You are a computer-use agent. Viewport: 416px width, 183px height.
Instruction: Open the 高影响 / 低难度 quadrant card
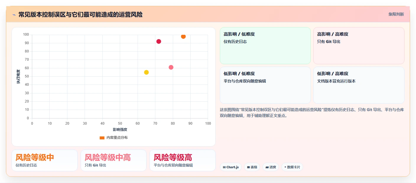point(265,46)
